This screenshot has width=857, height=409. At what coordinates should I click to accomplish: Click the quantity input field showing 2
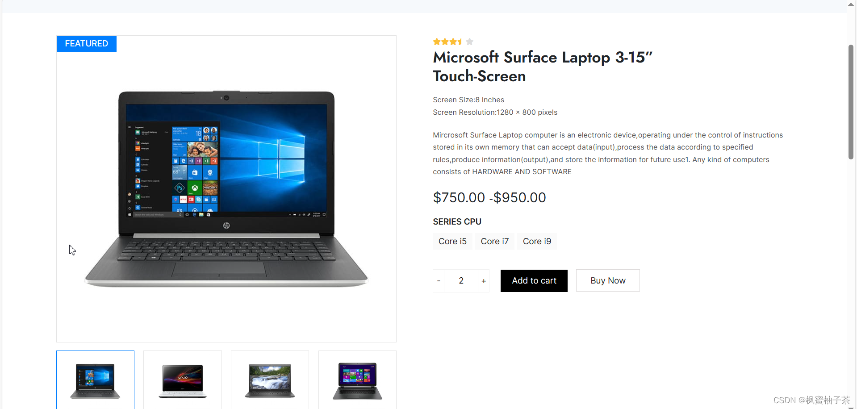click(461, 281)
